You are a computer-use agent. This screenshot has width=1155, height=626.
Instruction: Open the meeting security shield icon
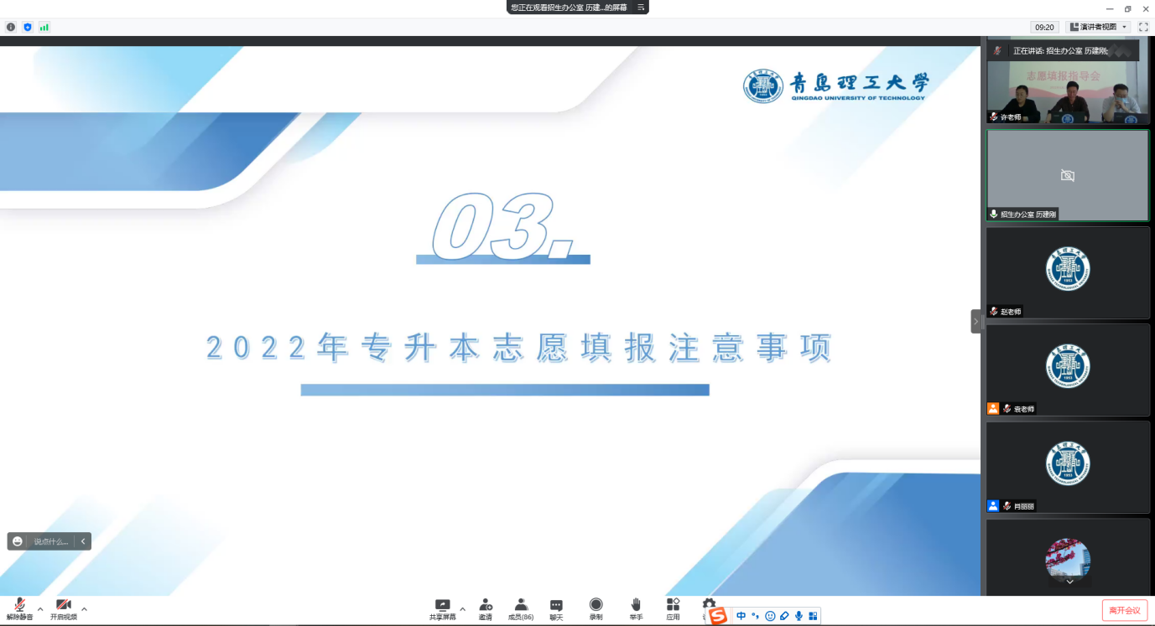pyautogui.click(x=28, y=26)
